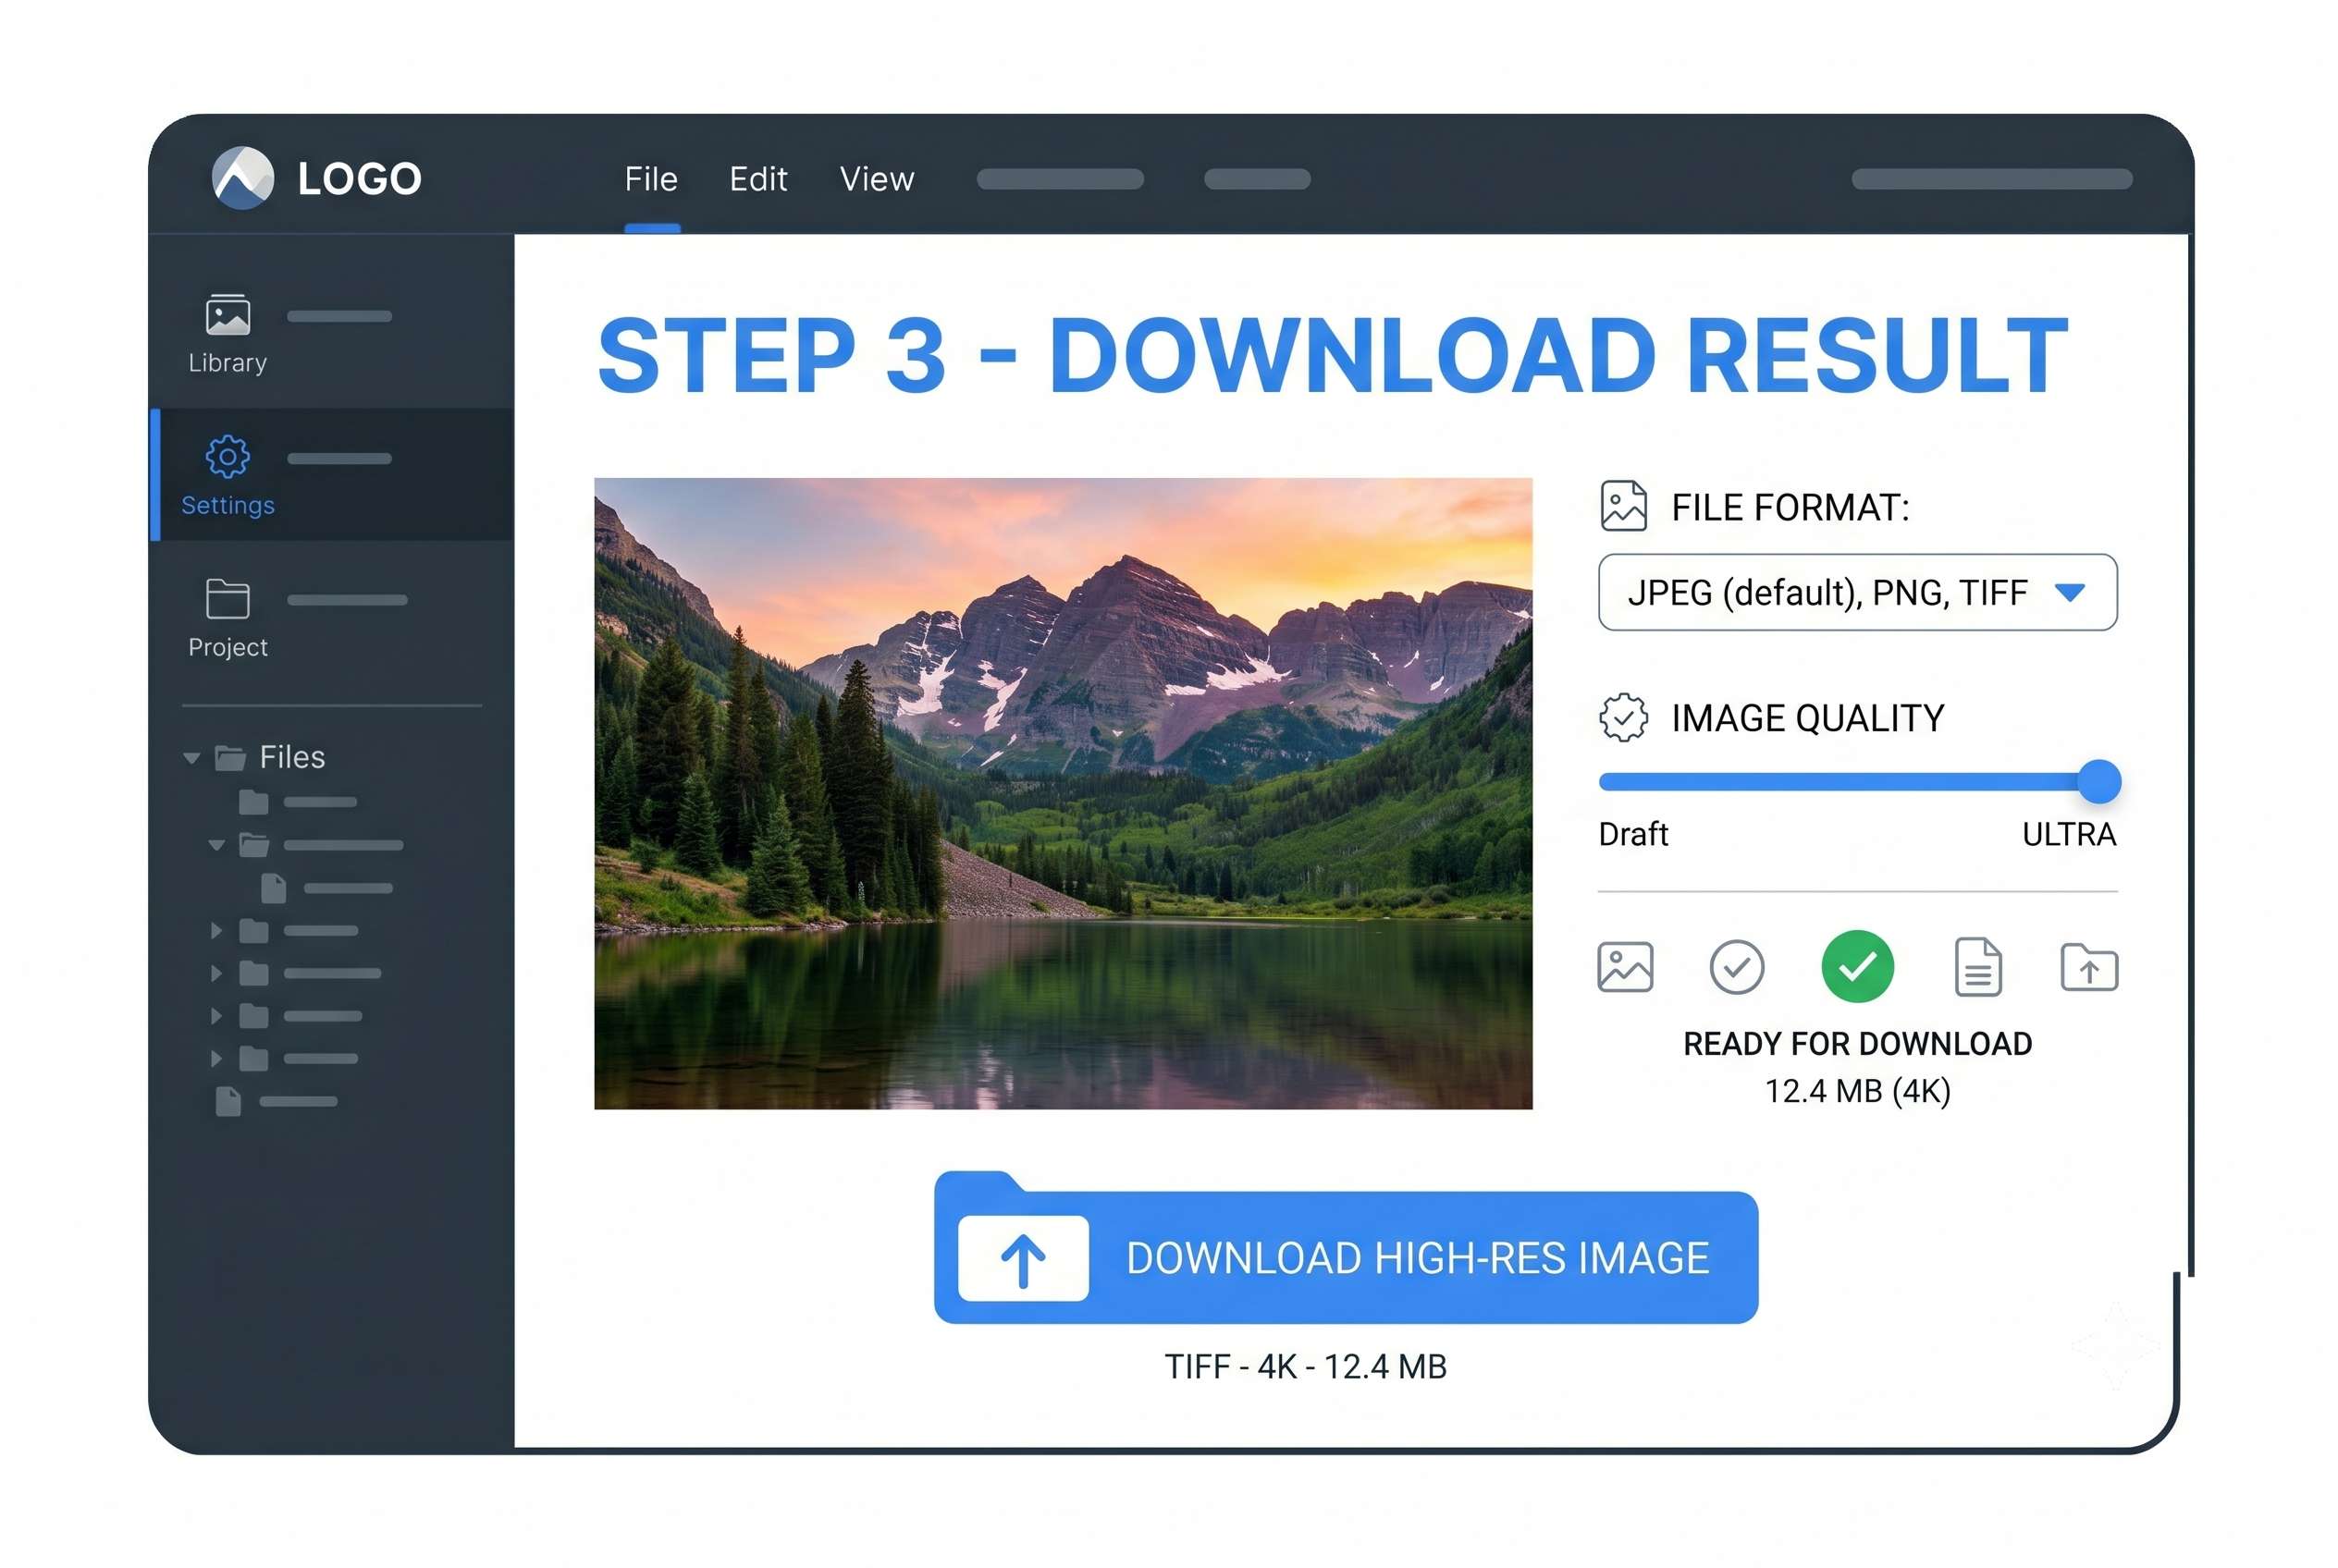Image resolution: width=2338 pixels, height=1568 pixels.
Task: Click the image step icon in status row
Action: (x=1625, y=967)
